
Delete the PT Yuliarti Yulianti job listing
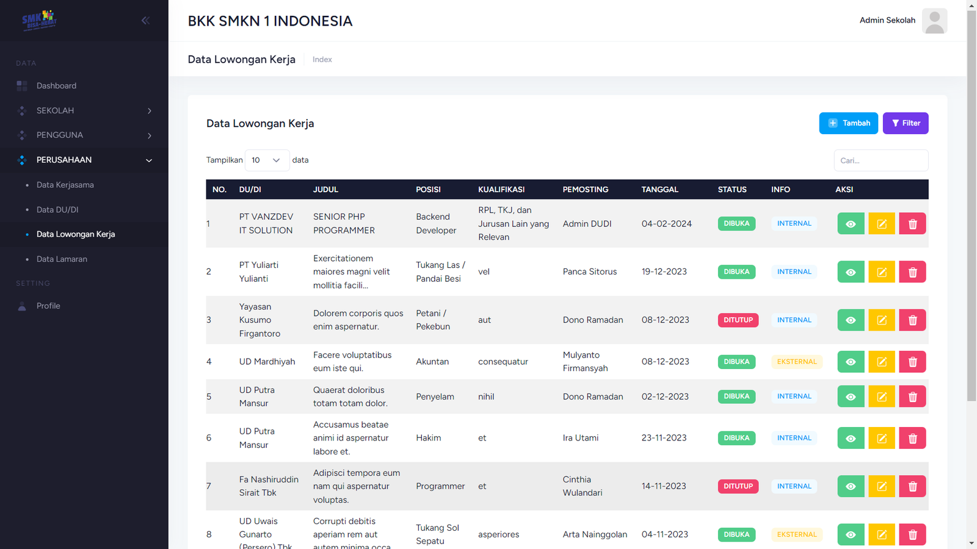coord(912,272)
